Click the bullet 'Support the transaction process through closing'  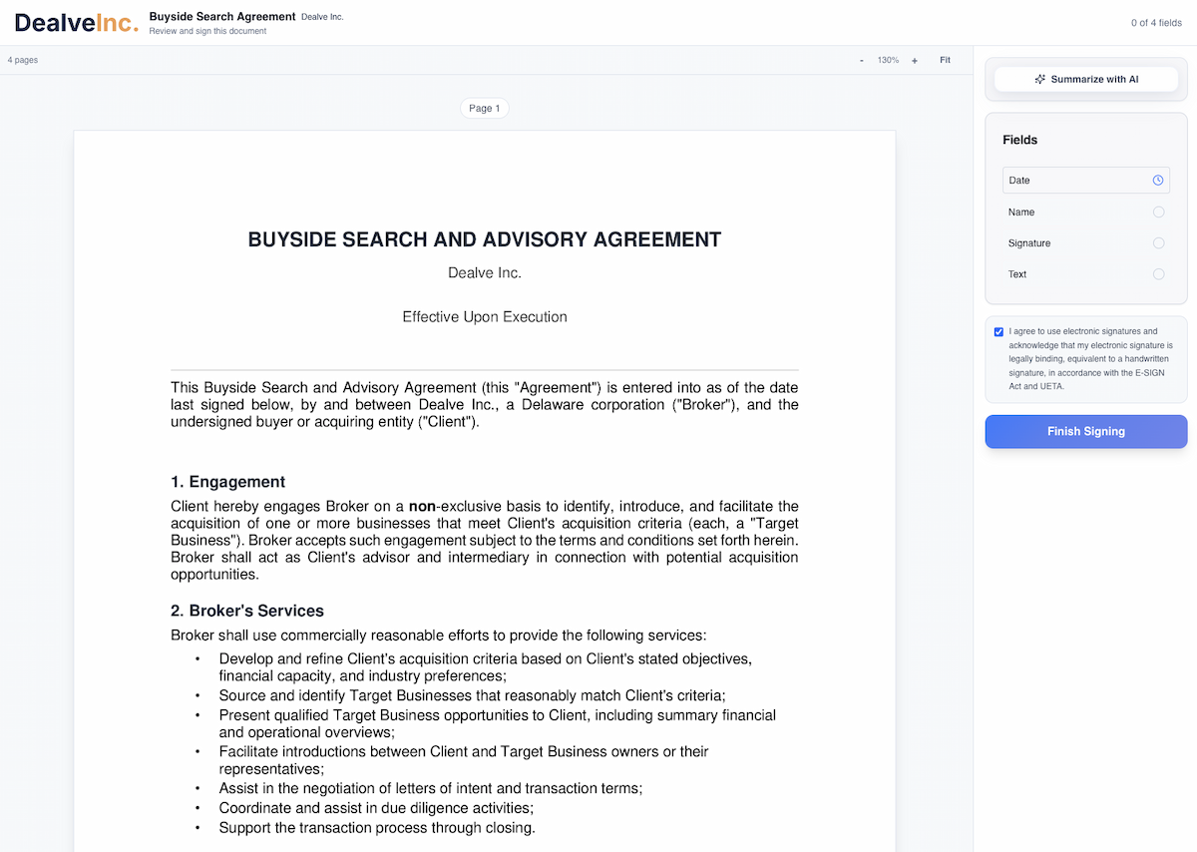pyautogui.click(x=377, y=827)
